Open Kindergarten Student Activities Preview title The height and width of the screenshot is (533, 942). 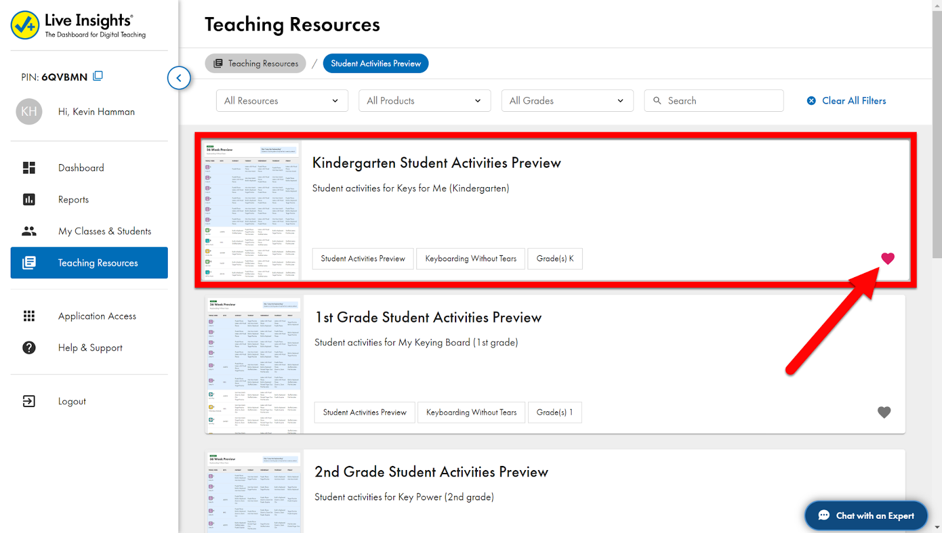(x=436, y=163)
